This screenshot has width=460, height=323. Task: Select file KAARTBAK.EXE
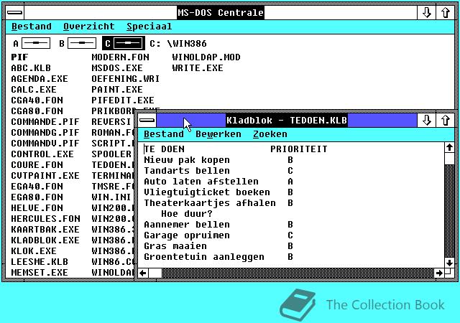tap(45, 230)
